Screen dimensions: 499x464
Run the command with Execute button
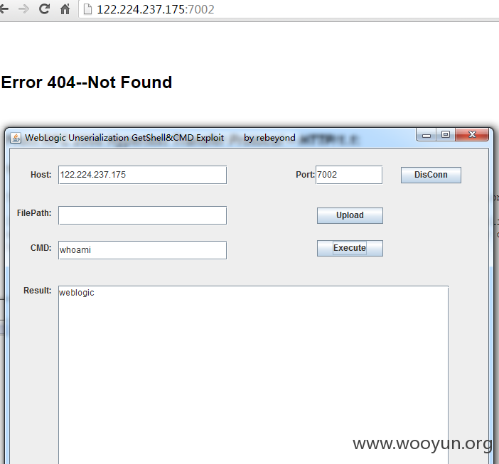pyautogui.click(x=350, y=248)
